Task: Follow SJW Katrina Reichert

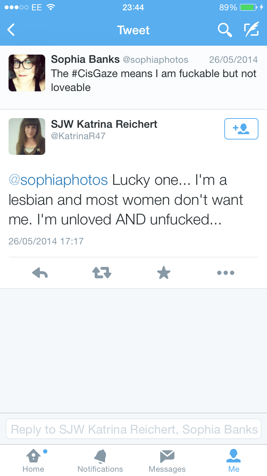Action: coord(241,128)
